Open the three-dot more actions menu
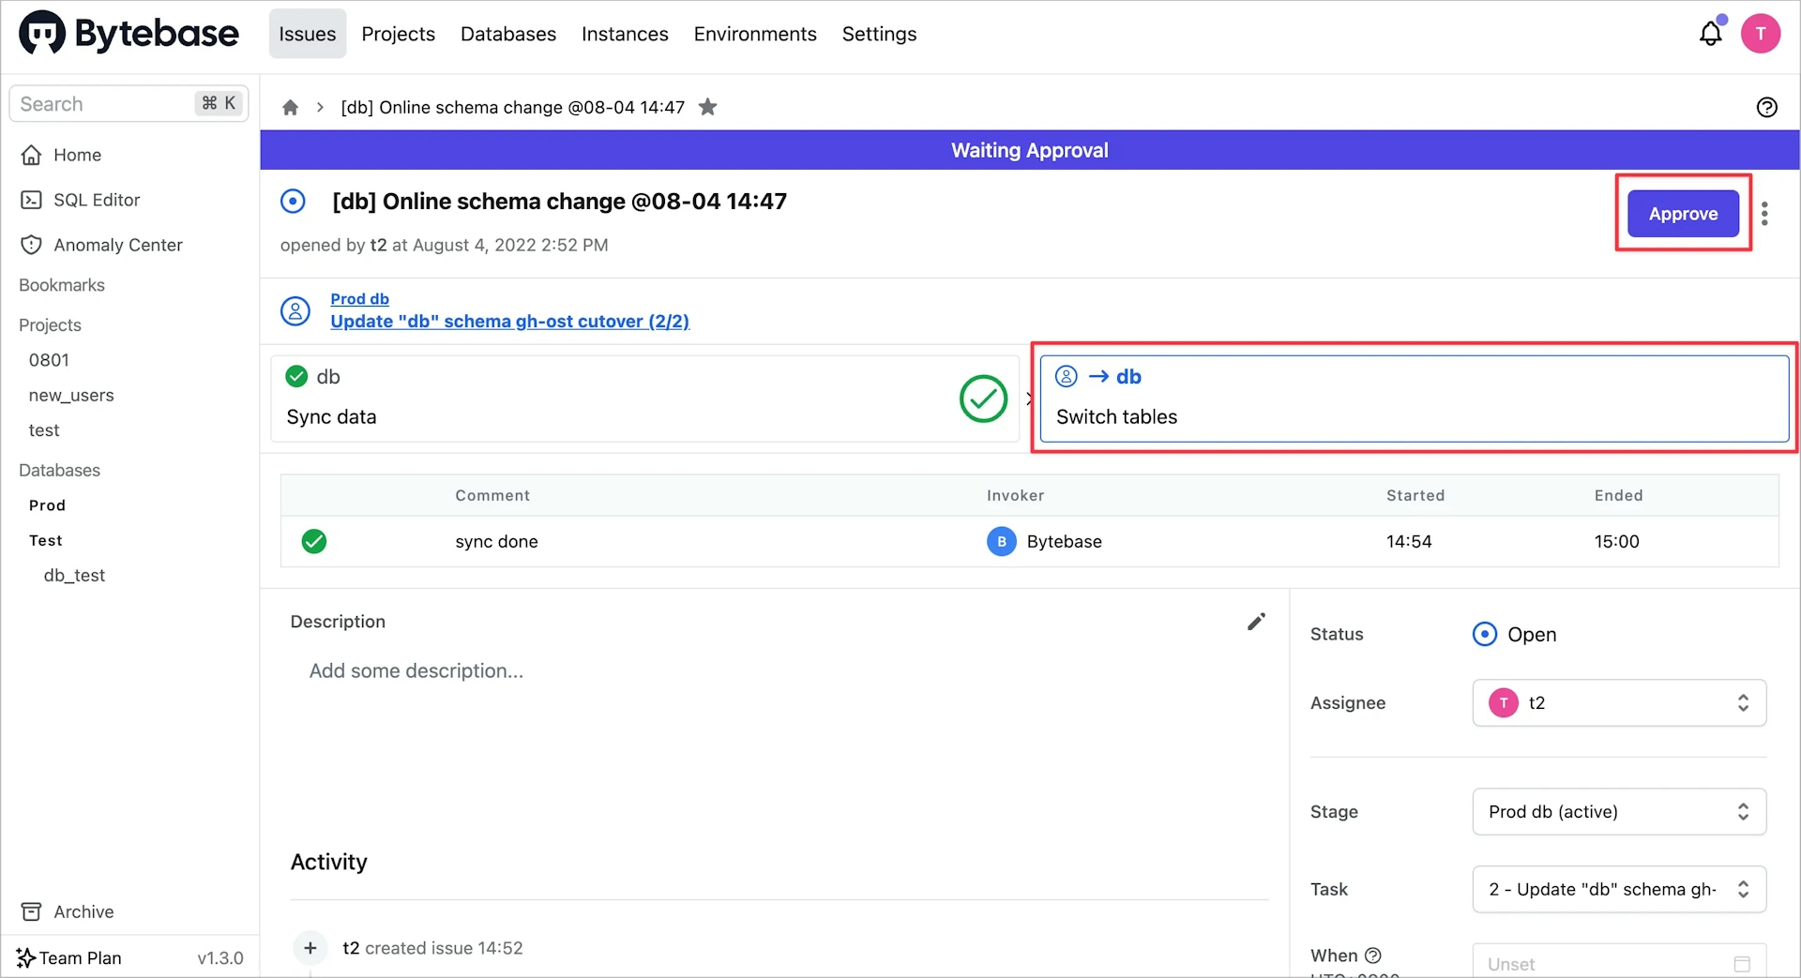The height and width of the screenshot is (978, 1801). (x=1764, y=214)
